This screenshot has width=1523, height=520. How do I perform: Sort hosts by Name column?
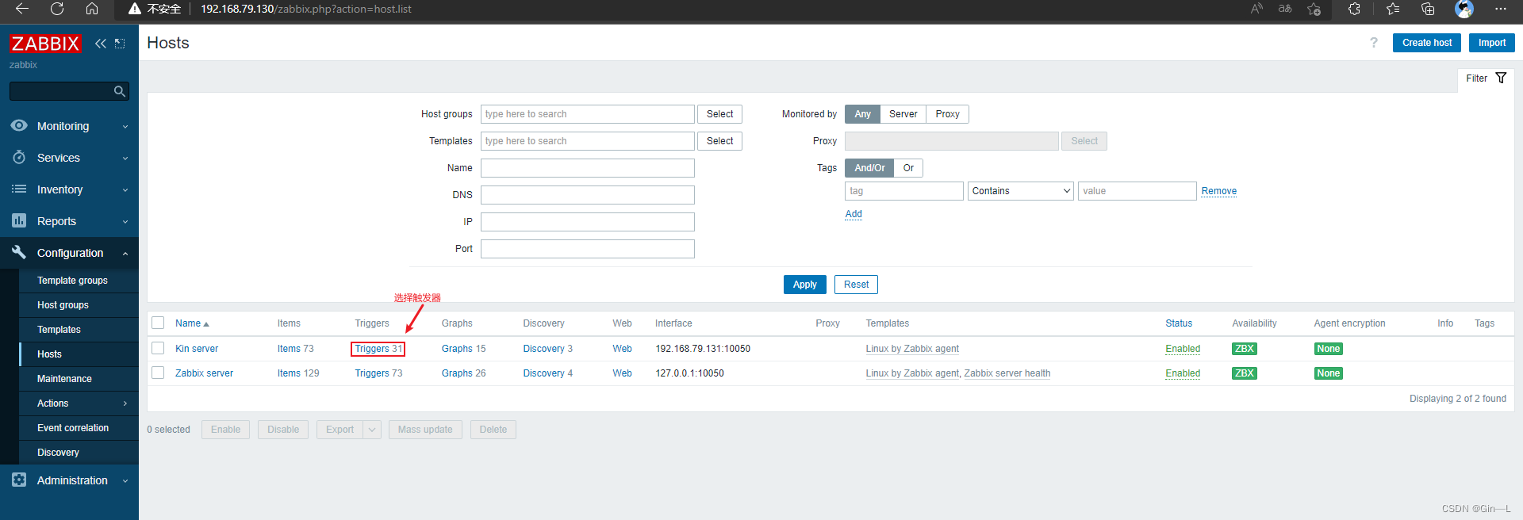pyautogui.click(x=192, y=323)
